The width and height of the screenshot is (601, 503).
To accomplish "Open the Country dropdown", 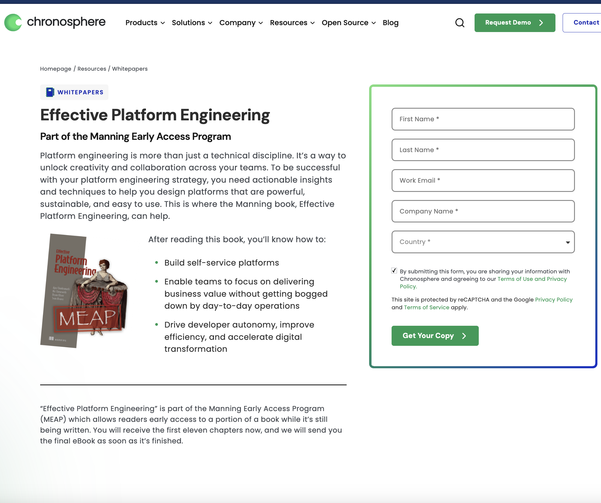I will pos(483,242).
